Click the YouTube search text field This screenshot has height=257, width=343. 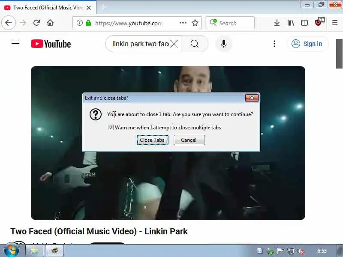(140, 44)
